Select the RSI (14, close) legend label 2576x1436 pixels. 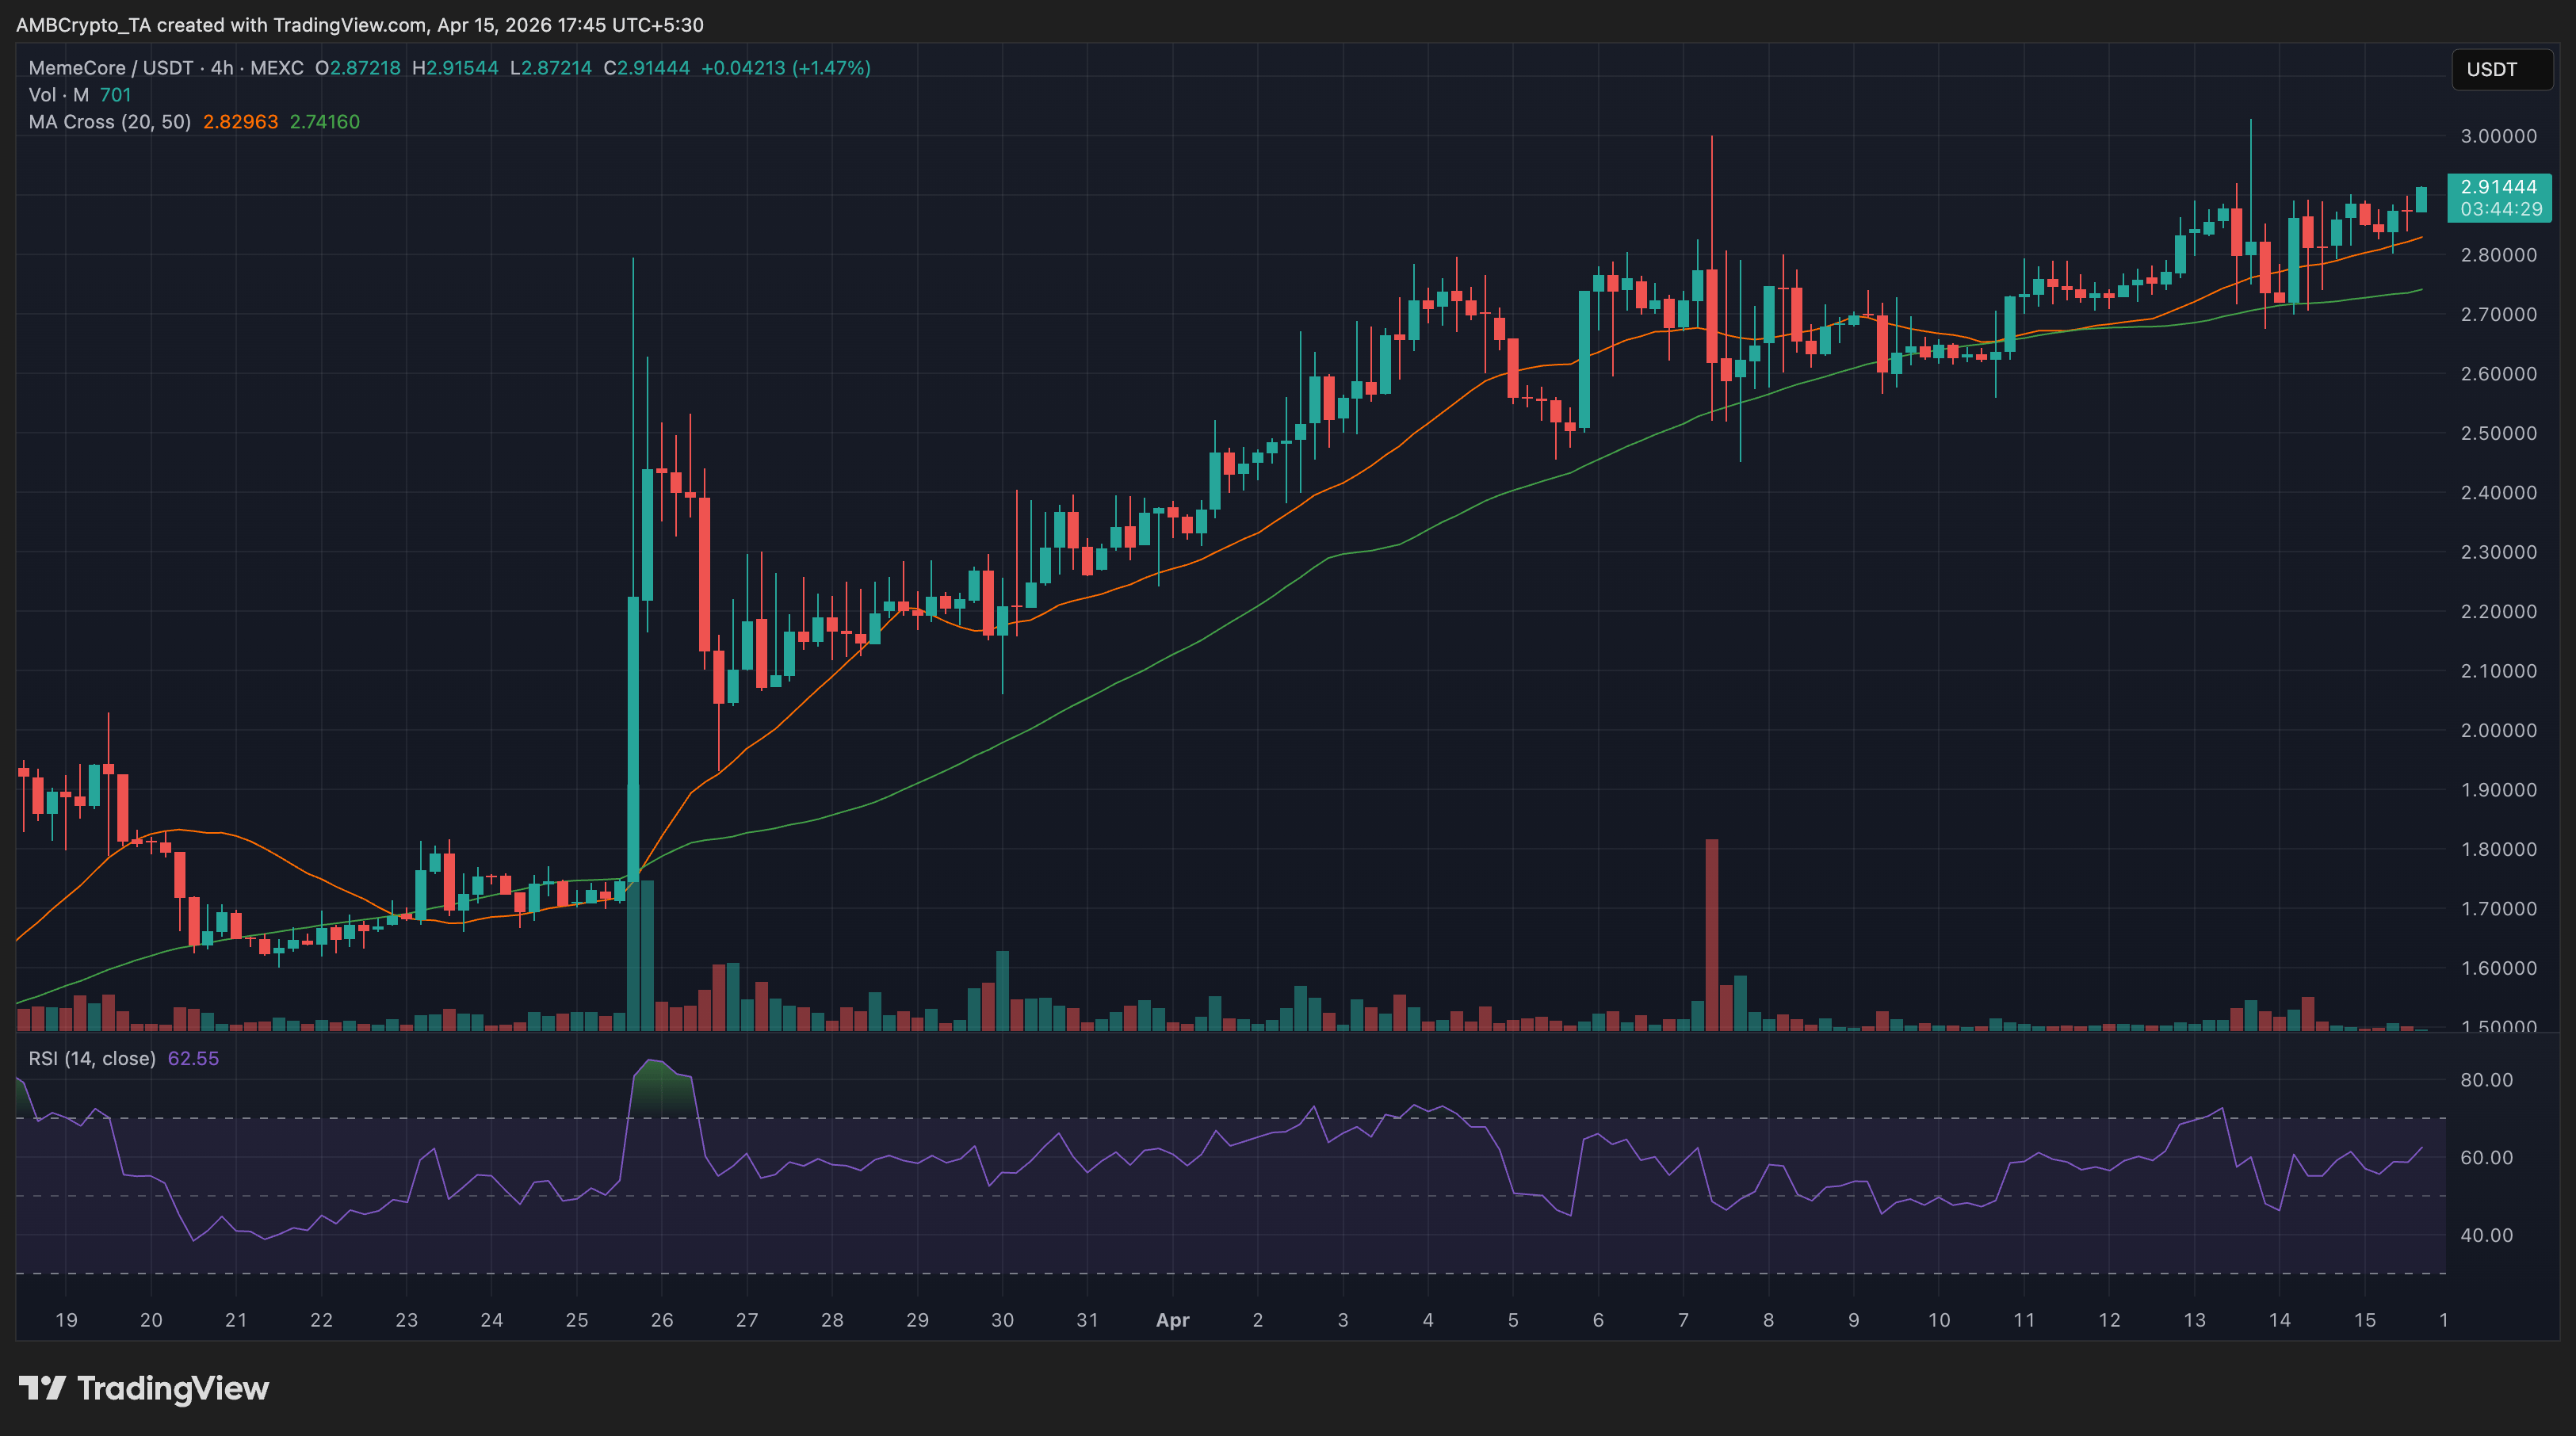[x=92, y=1058]
